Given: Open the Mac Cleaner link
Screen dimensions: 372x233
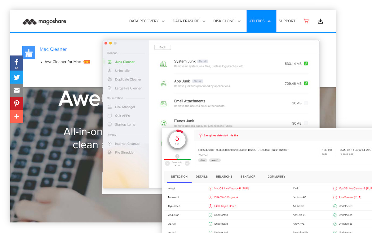Looking at the screenshot, I should [x=53, y=49].
